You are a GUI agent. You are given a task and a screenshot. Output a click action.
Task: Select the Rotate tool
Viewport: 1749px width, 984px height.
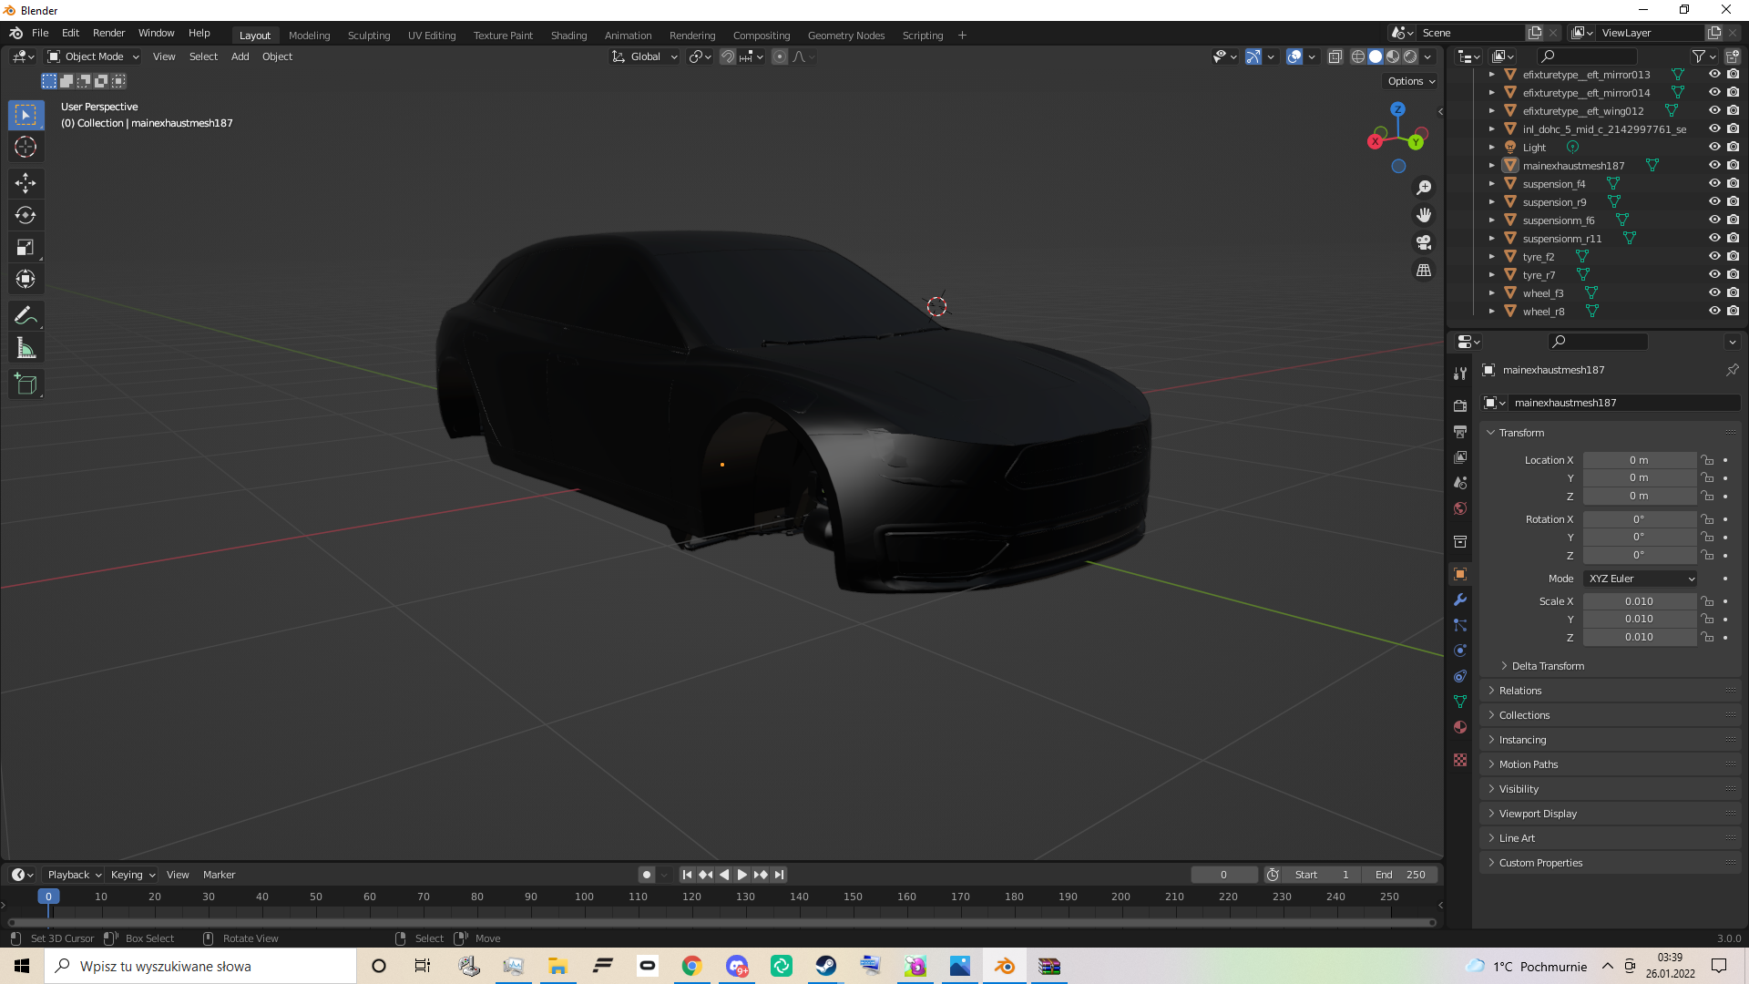[26, 216]
